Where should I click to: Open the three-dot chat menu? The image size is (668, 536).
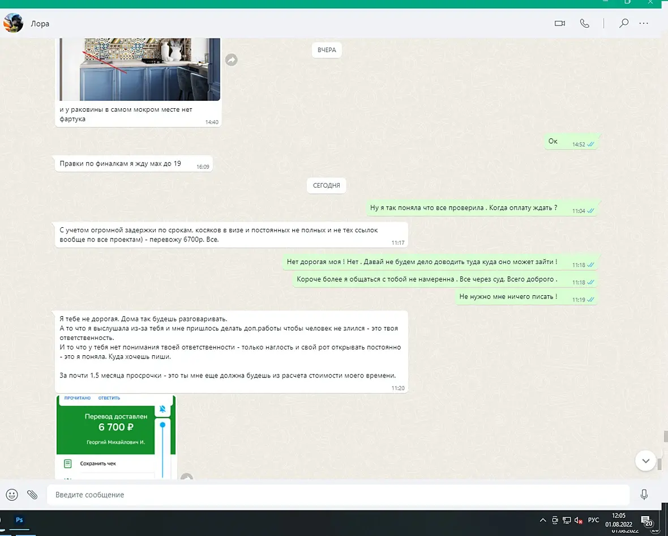(x=644, y=23)
